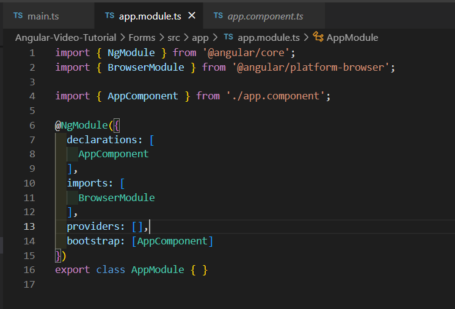Click the TS file icon in breadcrumb
The width and height of the screenshot is (455, 309).
[228, 37]
